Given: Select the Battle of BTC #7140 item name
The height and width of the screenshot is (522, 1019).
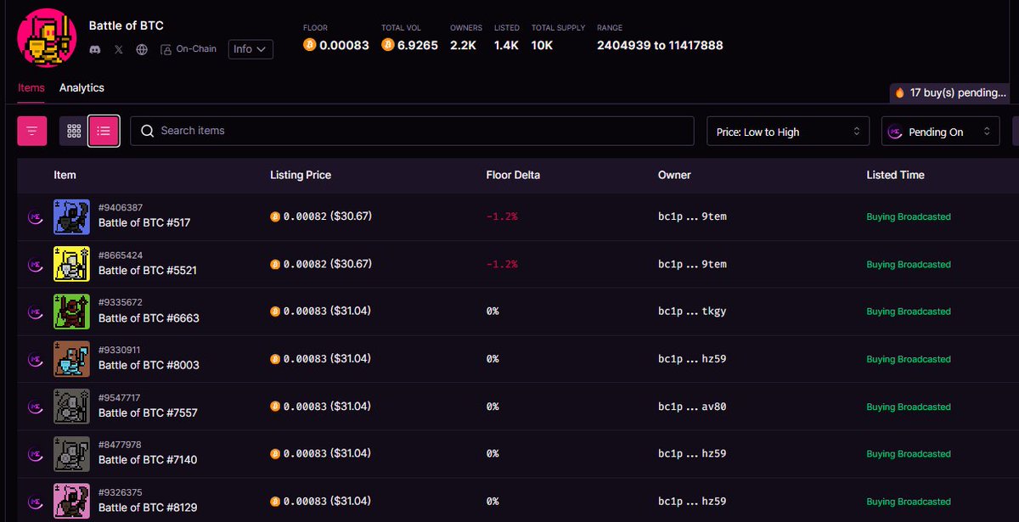Looking at the screenshot, I should (x=148, y=460).
